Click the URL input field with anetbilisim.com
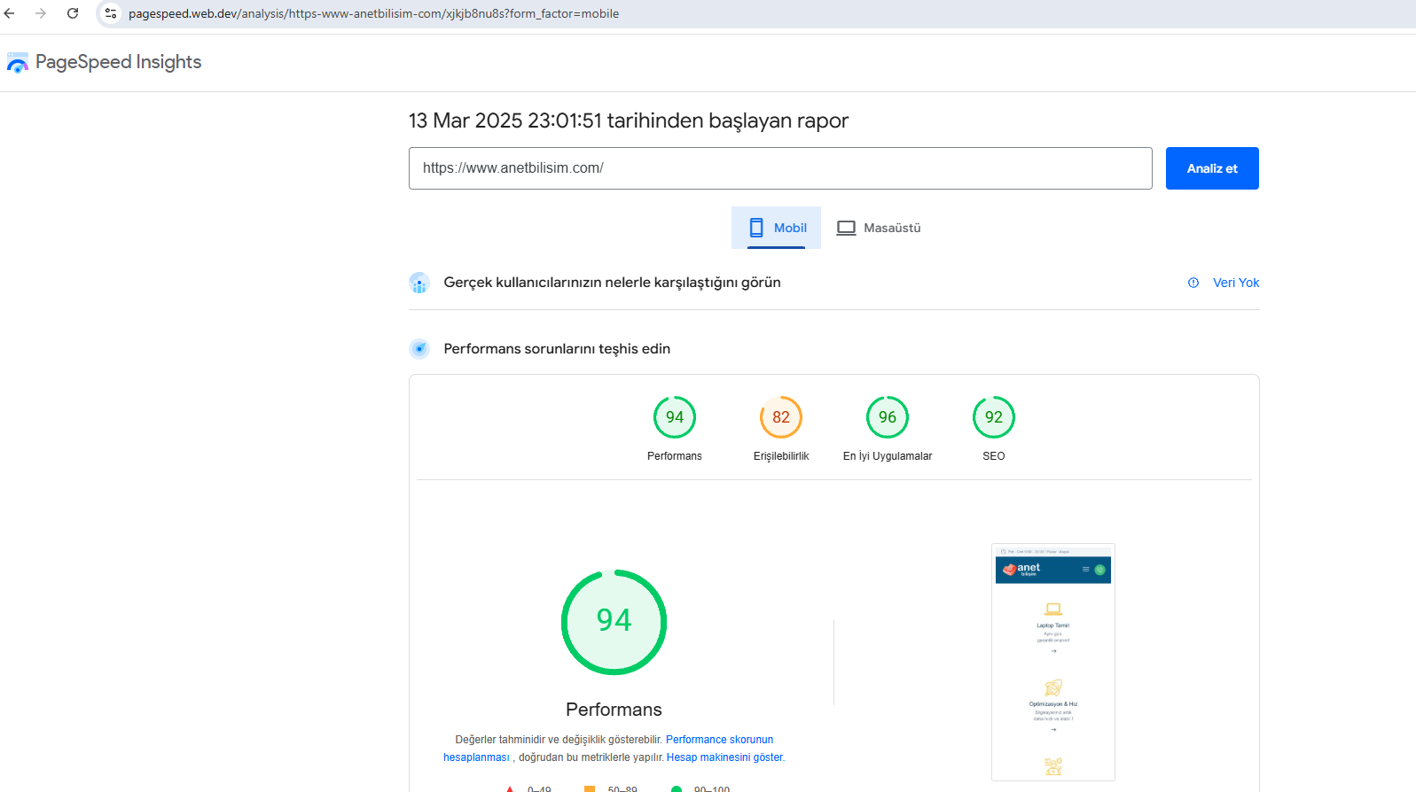The image size is (1416, 792). pos(780,168)
